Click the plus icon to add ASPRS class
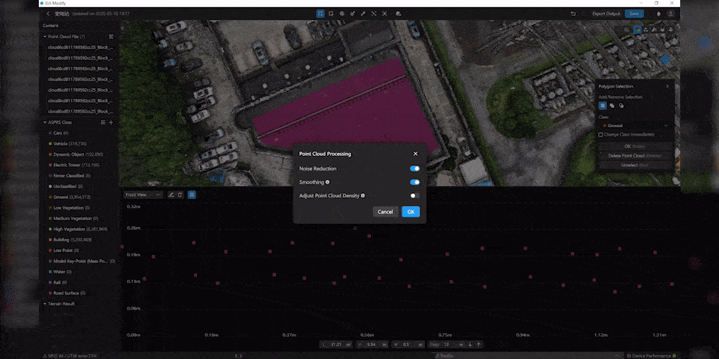Screen dimensions: 719x359 point(111,122)
